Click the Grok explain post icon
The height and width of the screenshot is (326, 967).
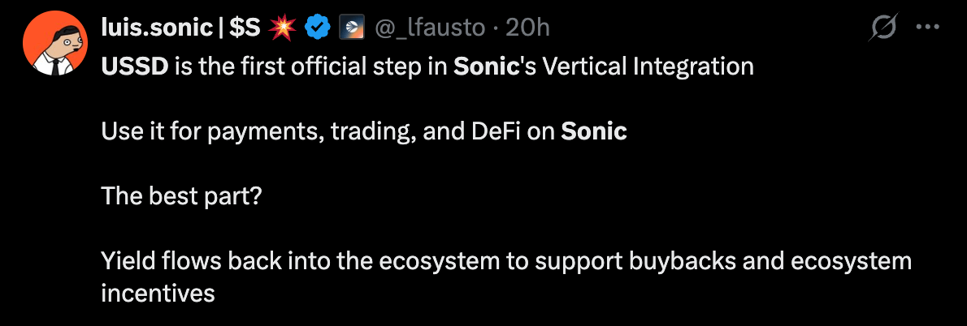coord(883,28)
